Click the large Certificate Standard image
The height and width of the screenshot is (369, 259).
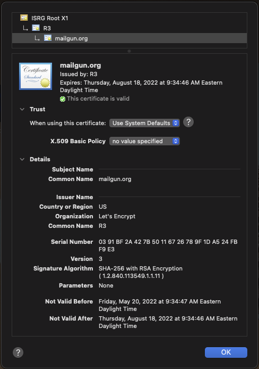[36, 76]
